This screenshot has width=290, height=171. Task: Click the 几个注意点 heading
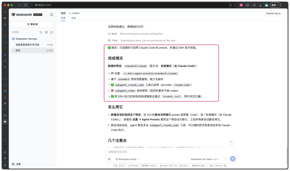click(x=117, y=140)
